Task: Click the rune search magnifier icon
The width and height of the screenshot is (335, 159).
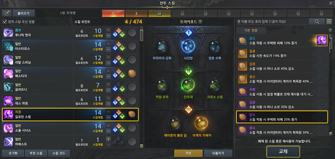Action: pyautogui.click(x=317, y=21)
